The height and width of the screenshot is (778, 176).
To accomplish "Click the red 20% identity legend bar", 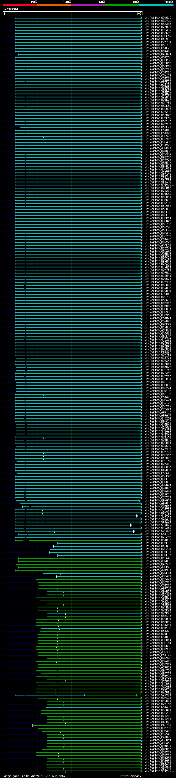I will click(x=20, y=5).
